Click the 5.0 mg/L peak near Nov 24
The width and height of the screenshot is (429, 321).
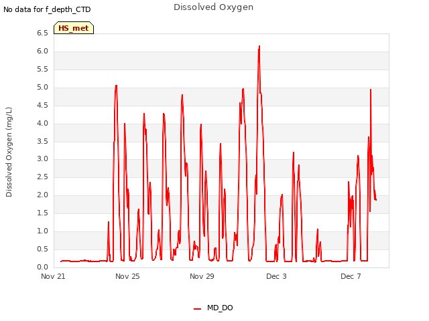pyautogui.click(x=116, y=86)
